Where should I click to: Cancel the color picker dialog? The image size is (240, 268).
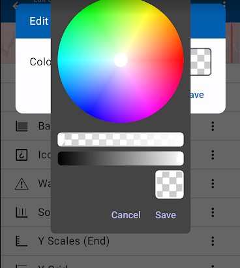[126, 215]
